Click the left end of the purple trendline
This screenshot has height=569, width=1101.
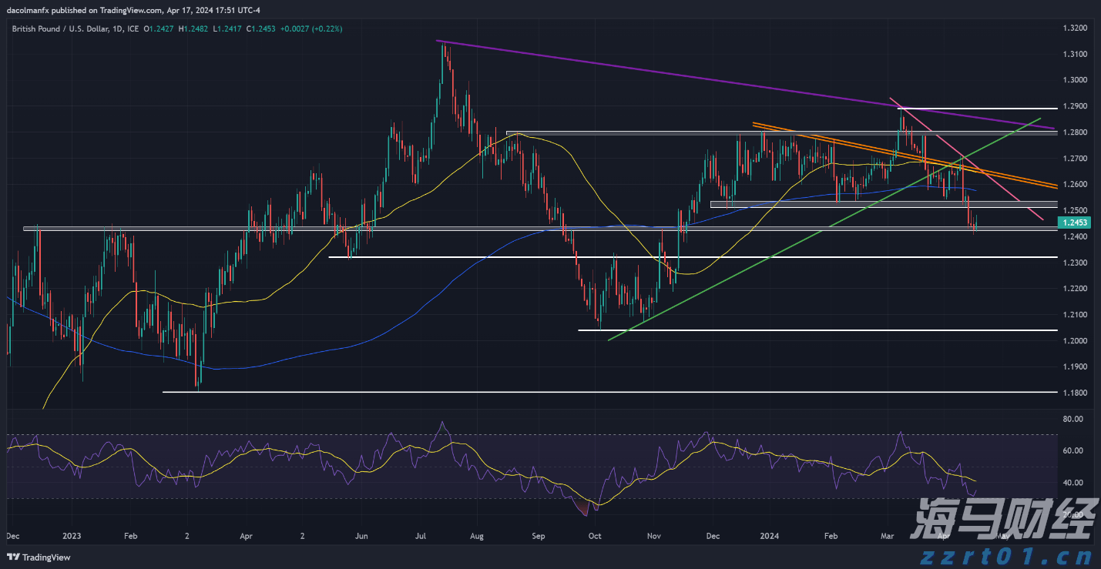tap(437, 41)
